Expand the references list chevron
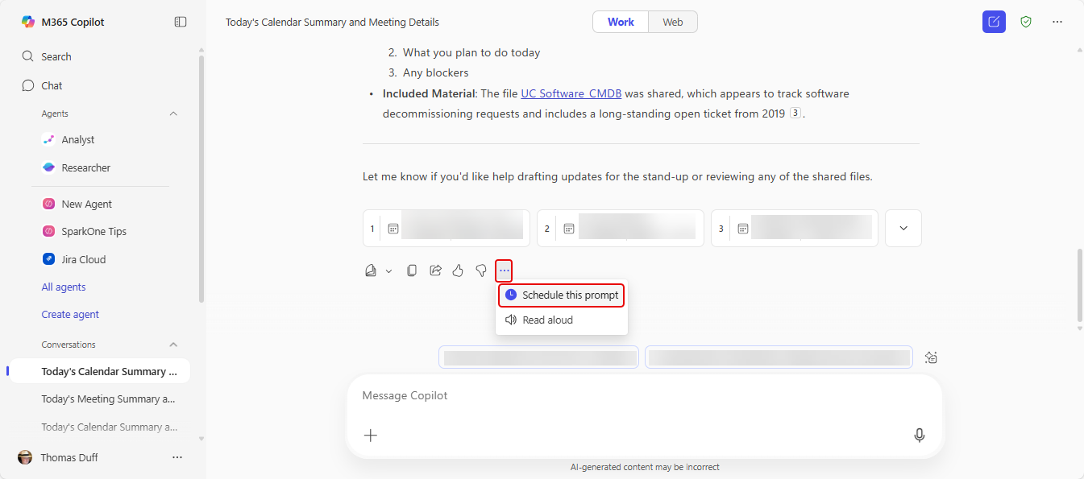 click(903, 229)
